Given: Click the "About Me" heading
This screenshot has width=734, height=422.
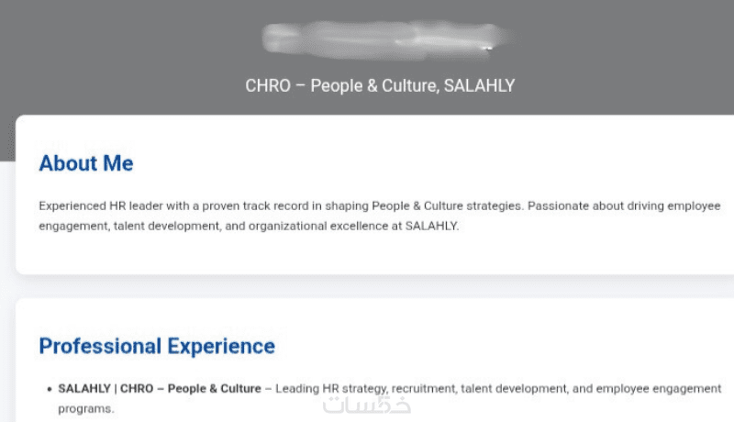Looking at the screenshot, I should 86,163.
